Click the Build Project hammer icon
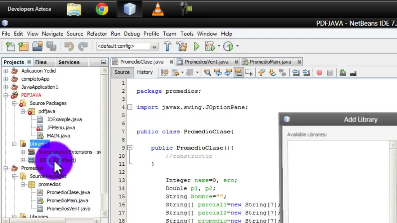397x223 pixels. [167, 46]
